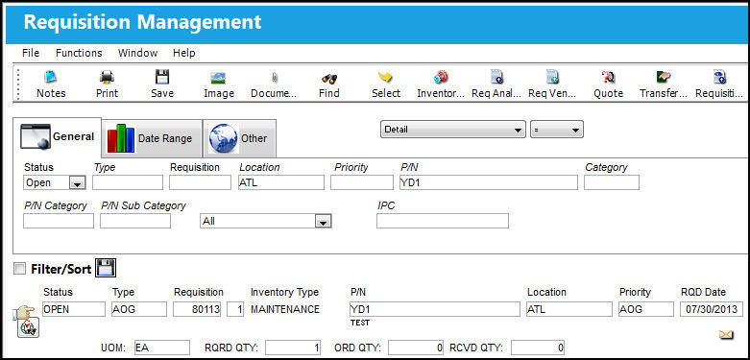Click the RQD Date field 07/30/2013
Viewport: 750px width, 360px height.
pos(712,309)
